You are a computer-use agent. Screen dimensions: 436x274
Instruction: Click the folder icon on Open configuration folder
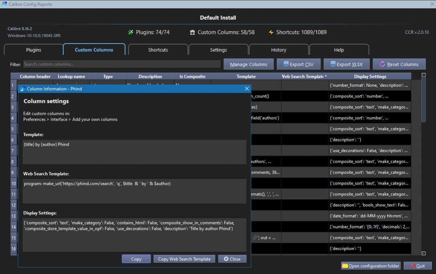pyautogui.click(x=345, y=266)
